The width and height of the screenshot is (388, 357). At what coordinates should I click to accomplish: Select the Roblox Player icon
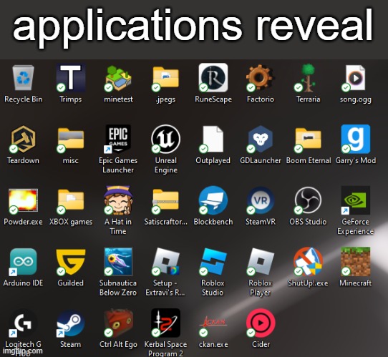tap(261, 262)
